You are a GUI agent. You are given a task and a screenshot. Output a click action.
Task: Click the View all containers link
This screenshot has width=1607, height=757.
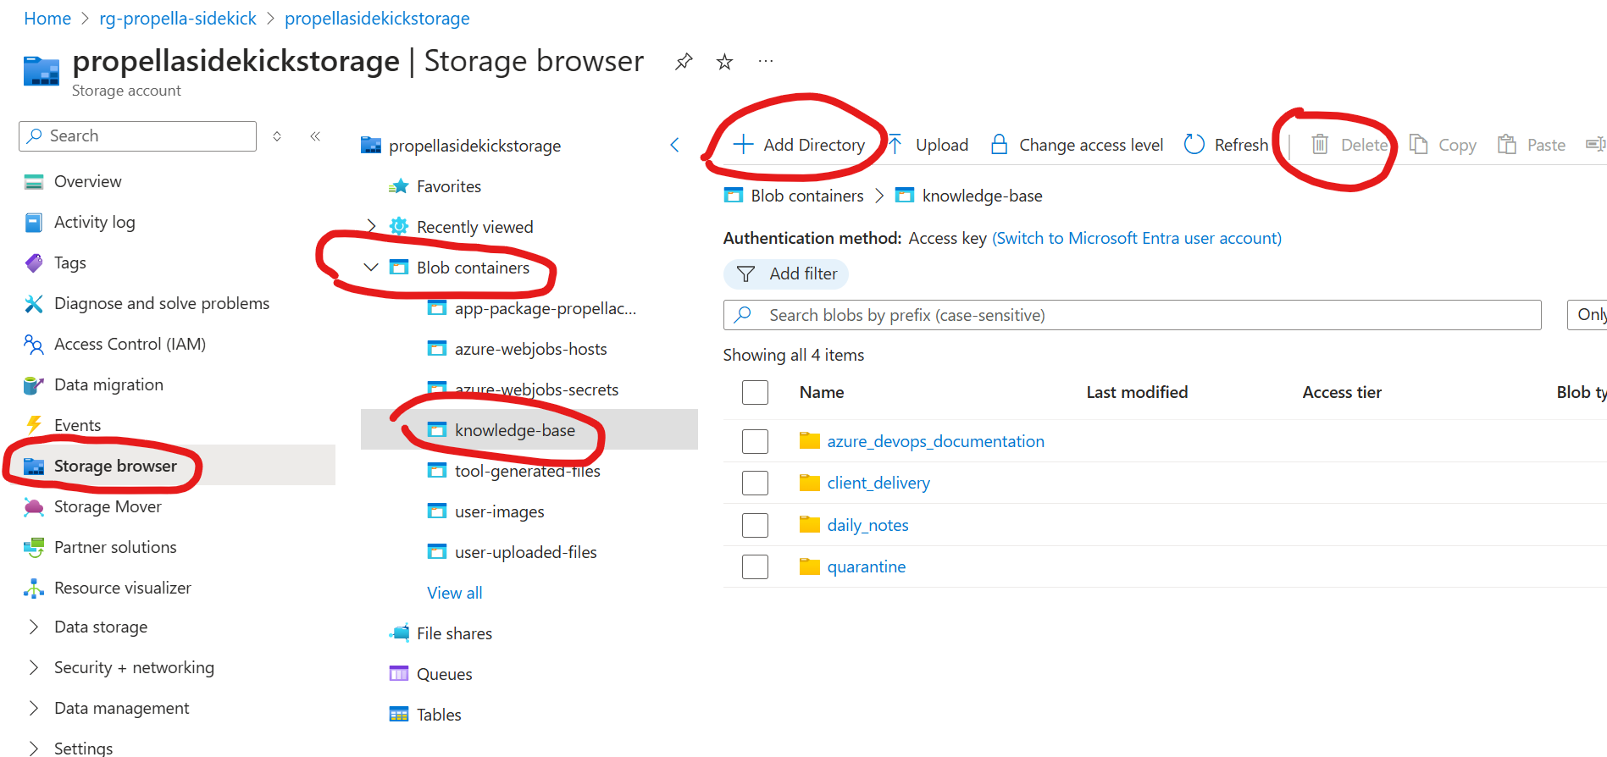click(455, 593)
